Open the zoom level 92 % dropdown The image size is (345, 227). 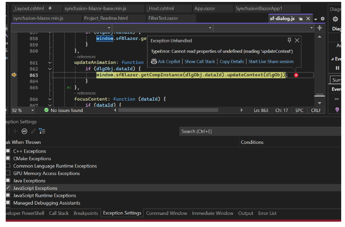pyautogui.click(x=33, y=110)
